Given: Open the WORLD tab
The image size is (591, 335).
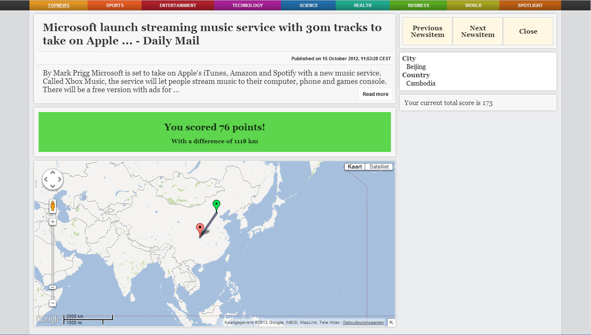Looking at the screenshot, I should tap(473, 5).
